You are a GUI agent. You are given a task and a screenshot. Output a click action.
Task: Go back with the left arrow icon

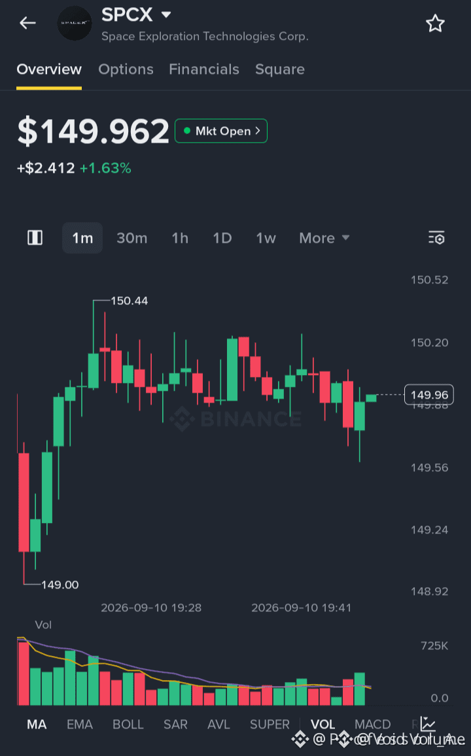coord(27,23)
